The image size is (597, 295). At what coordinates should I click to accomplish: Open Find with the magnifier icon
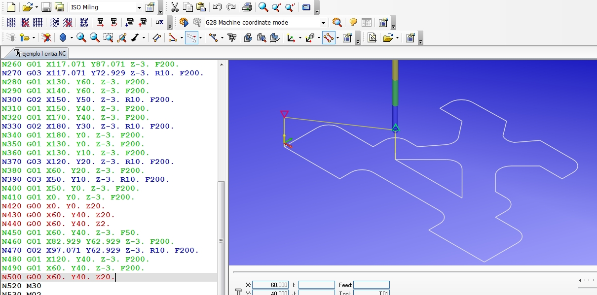click(x=263, y=7)
